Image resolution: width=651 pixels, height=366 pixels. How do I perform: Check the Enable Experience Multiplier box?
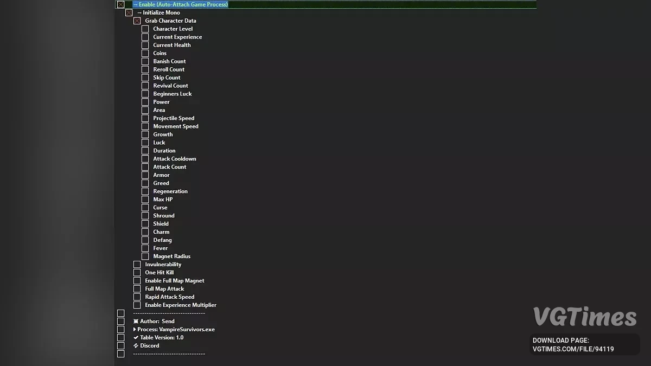[x=137, y=305]
